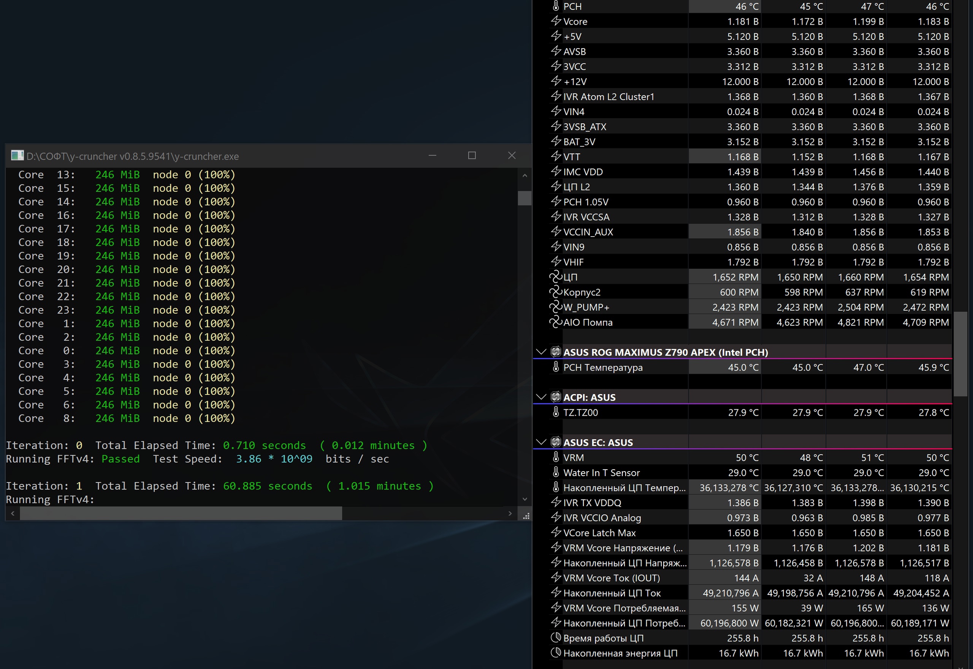
Task: Click the chip icon next to ACPI: ASUS
Action: click(556, 397)
